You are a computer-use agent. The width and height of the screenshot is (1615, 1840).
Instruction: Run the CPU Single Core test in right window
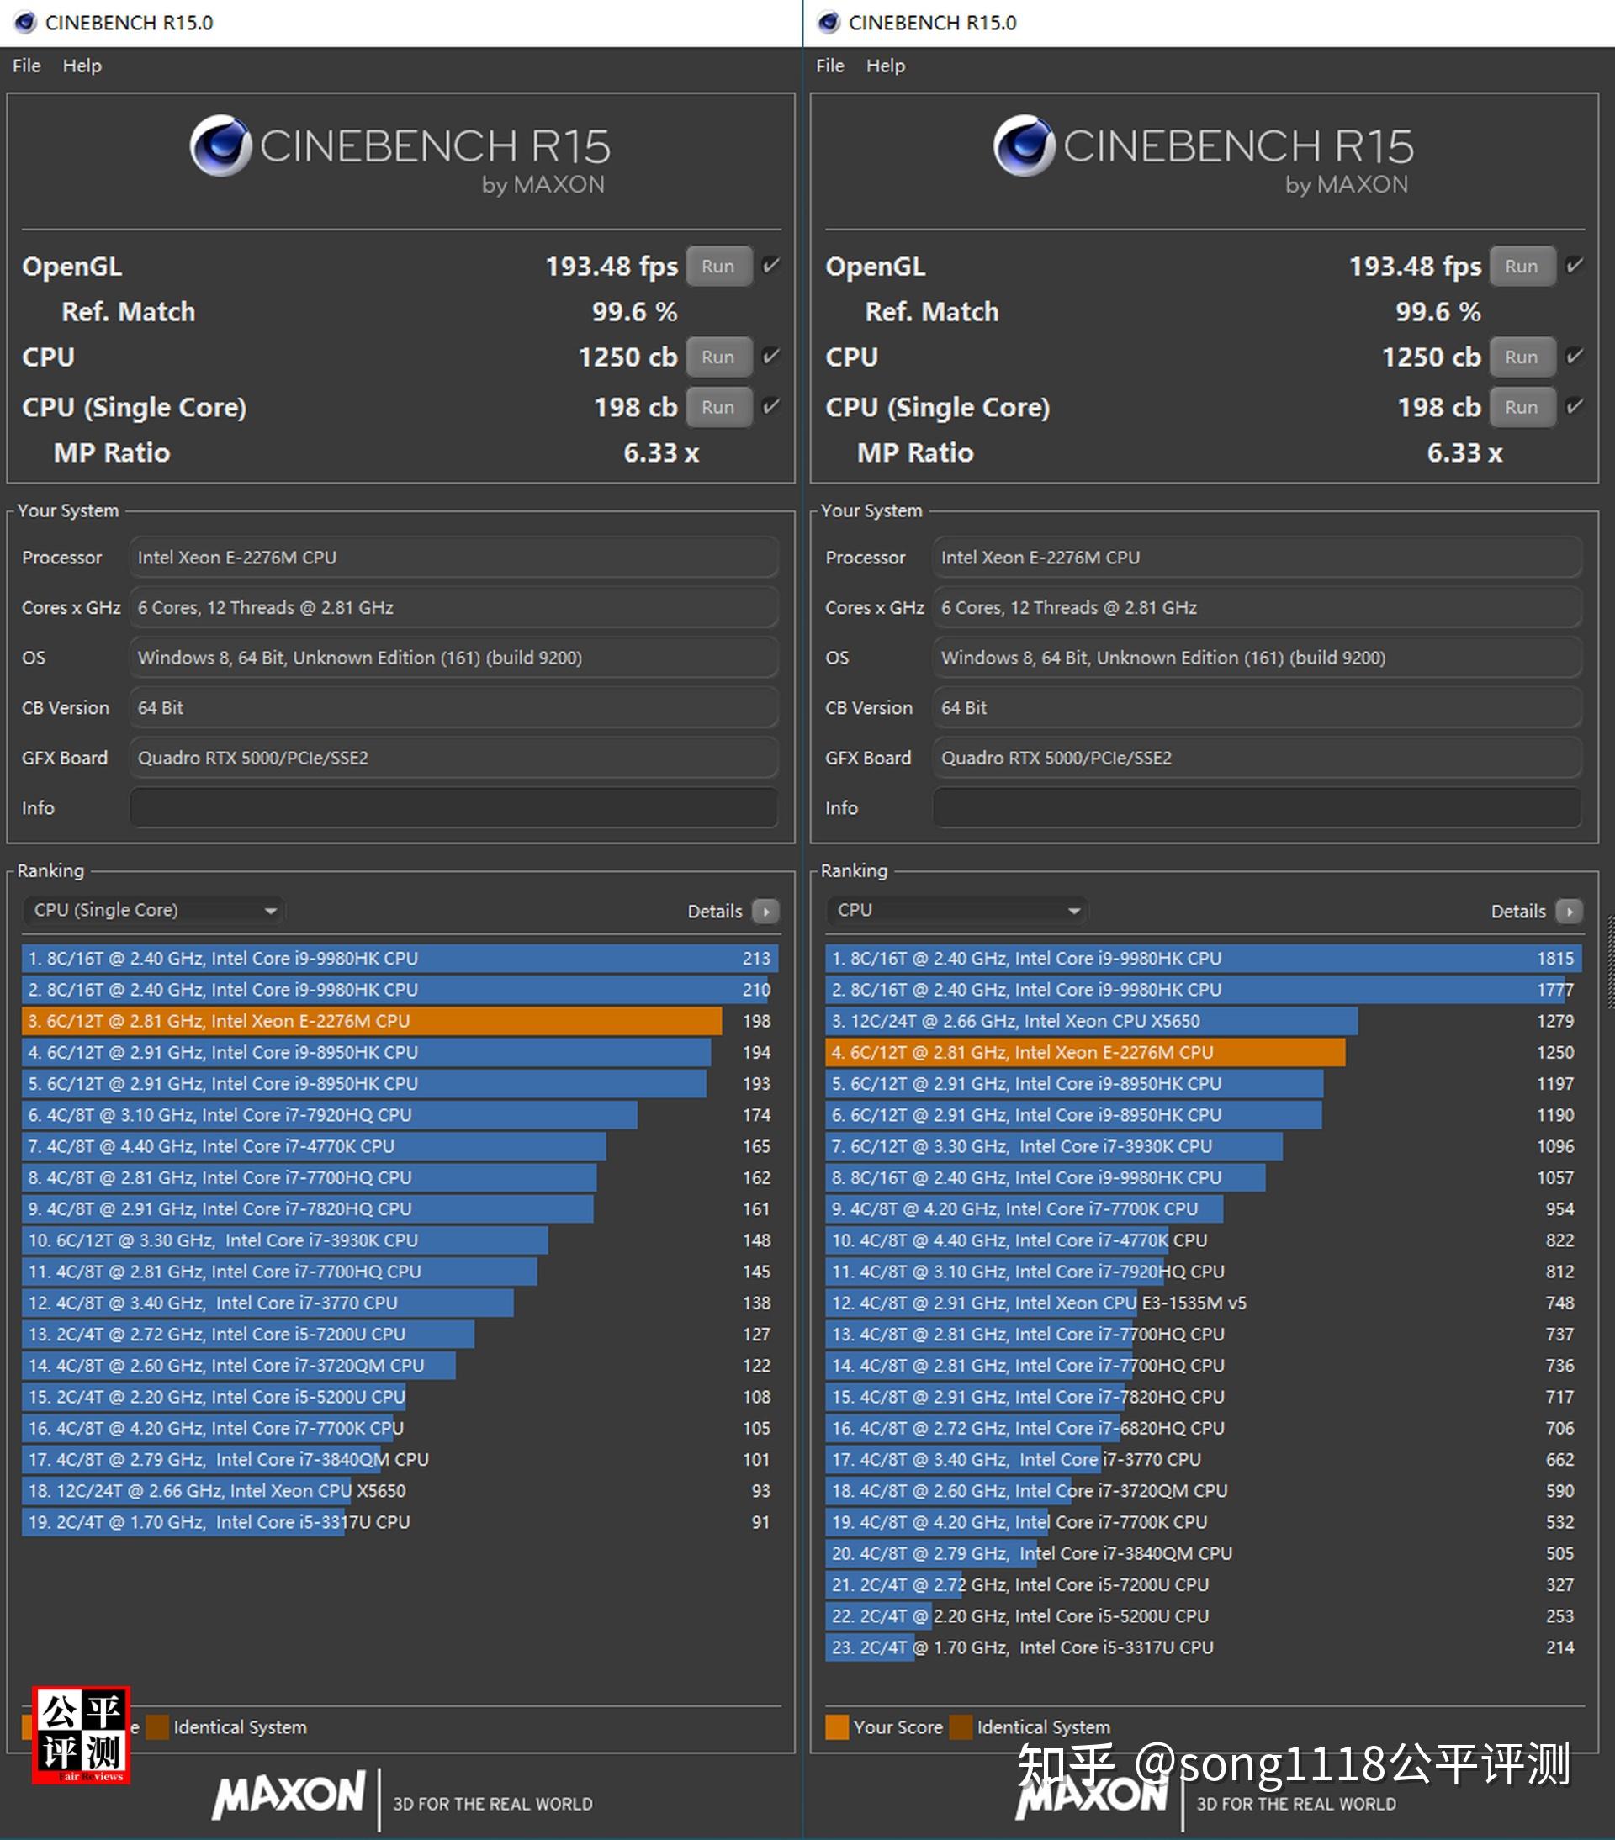1522,407
